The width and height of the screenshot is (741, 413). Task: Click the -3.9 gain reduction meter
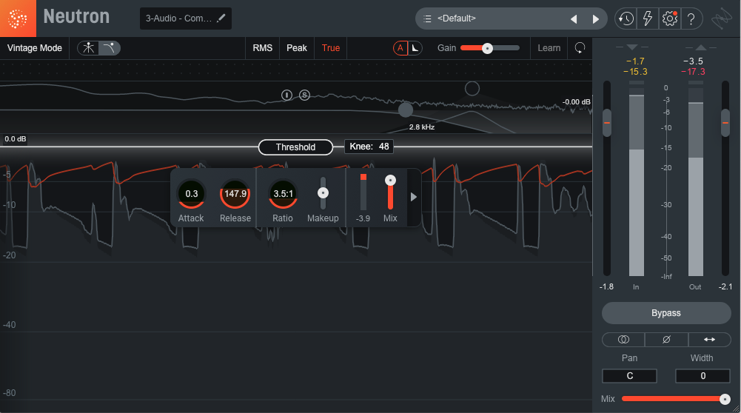363,192
